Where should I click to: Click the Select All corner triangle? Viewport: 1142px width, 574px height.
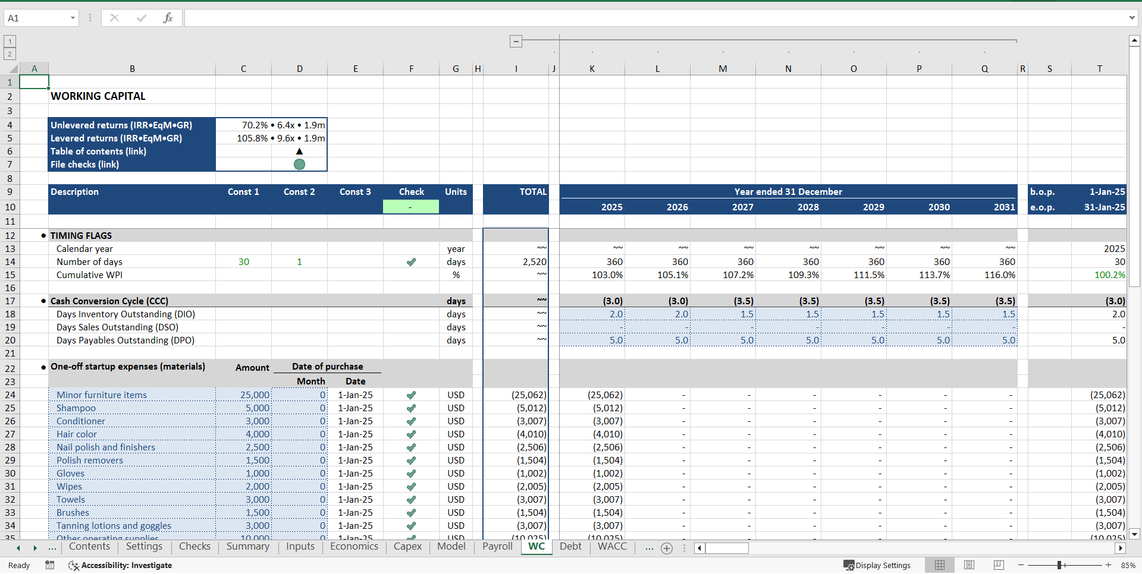point(14,69)
